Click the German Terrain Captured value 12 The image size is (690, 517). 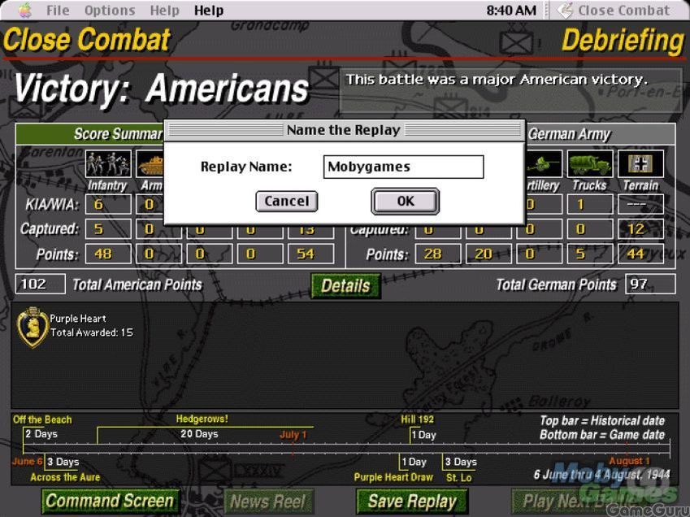[x=640, y=229]
